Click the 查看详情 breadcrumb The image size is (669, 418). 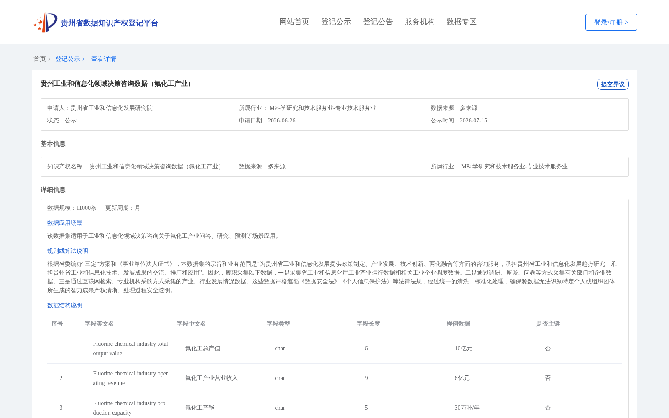pos(104,59)
